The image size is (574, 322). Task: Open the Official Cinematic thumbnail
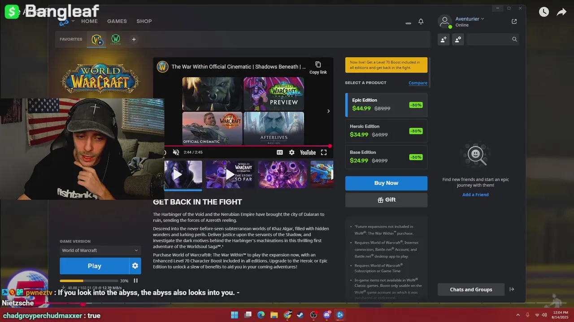pyautogui.click(x=212, y=128)
